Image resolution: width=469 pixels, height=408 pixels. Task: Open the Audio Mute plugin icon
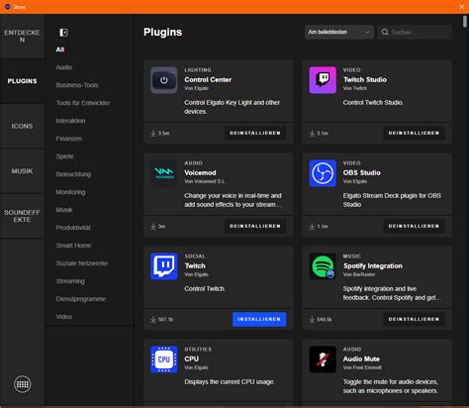323,359
